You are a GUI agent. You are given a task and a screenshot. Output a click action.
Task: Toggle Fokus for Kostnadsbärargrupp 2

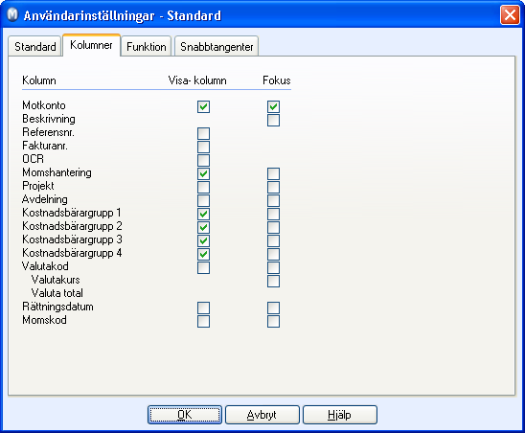tap(274, 227)
